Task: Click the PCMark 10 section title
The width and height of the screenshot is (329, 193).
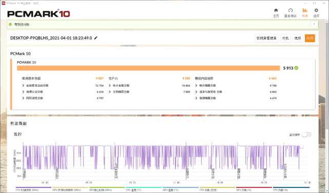Action: pos(21,54)
